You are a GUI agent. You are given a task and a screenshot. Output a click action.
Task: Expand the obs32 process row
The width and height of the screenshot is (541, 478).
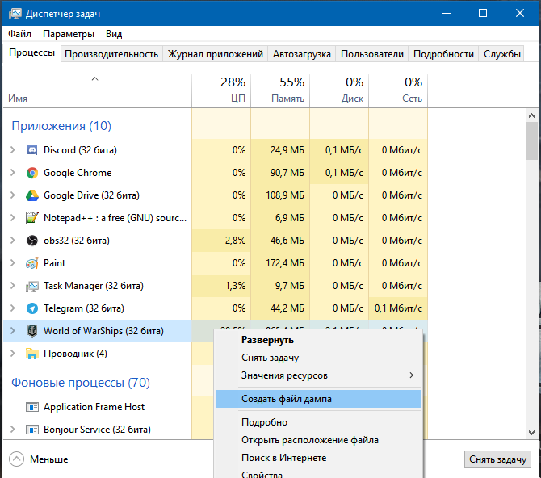tap(13, 240)
